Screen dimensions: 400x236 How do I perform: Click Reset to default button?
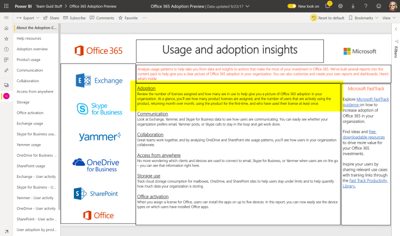[328, 18]
